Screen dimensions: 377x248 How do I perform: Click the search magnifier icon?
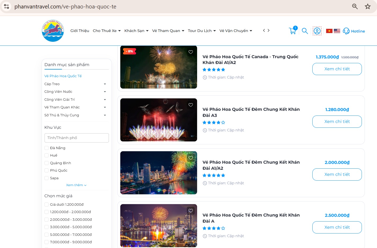click(x=305, y=31)
